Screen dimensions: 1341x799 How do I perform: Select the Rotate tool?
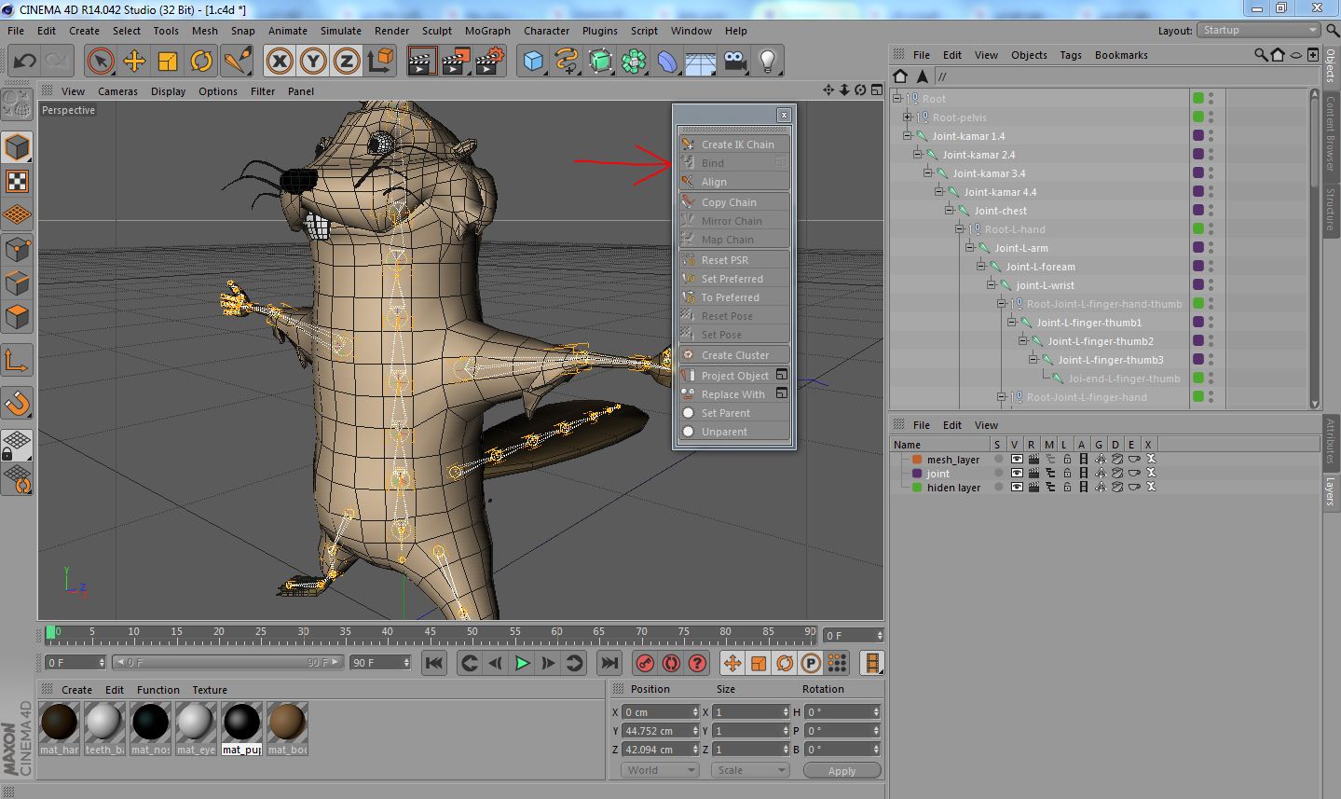coord(201,62)
